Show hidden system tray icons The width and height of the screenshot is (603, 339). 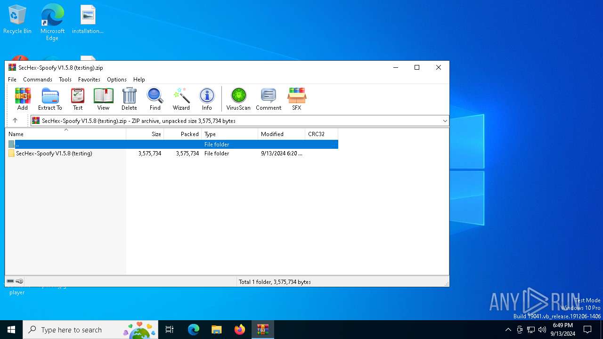pyautogui.click(x=508, y=330)
